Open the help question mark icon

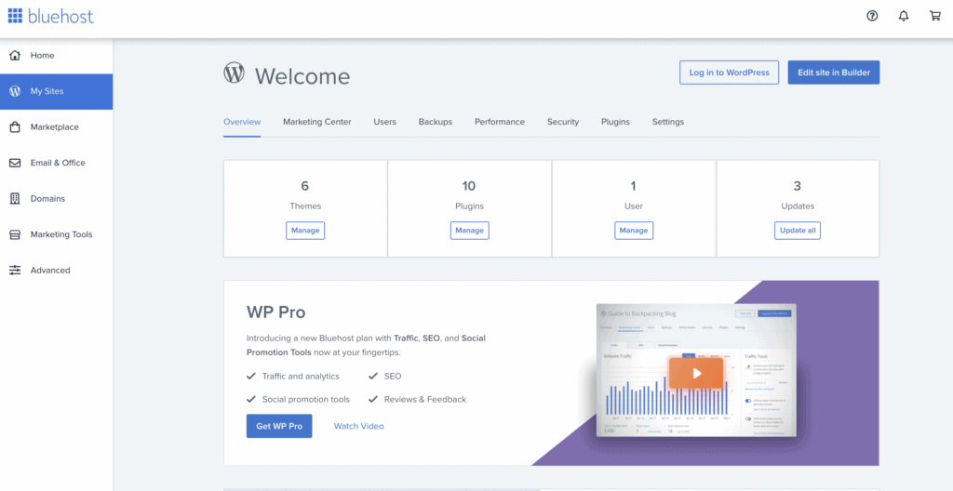872,17
